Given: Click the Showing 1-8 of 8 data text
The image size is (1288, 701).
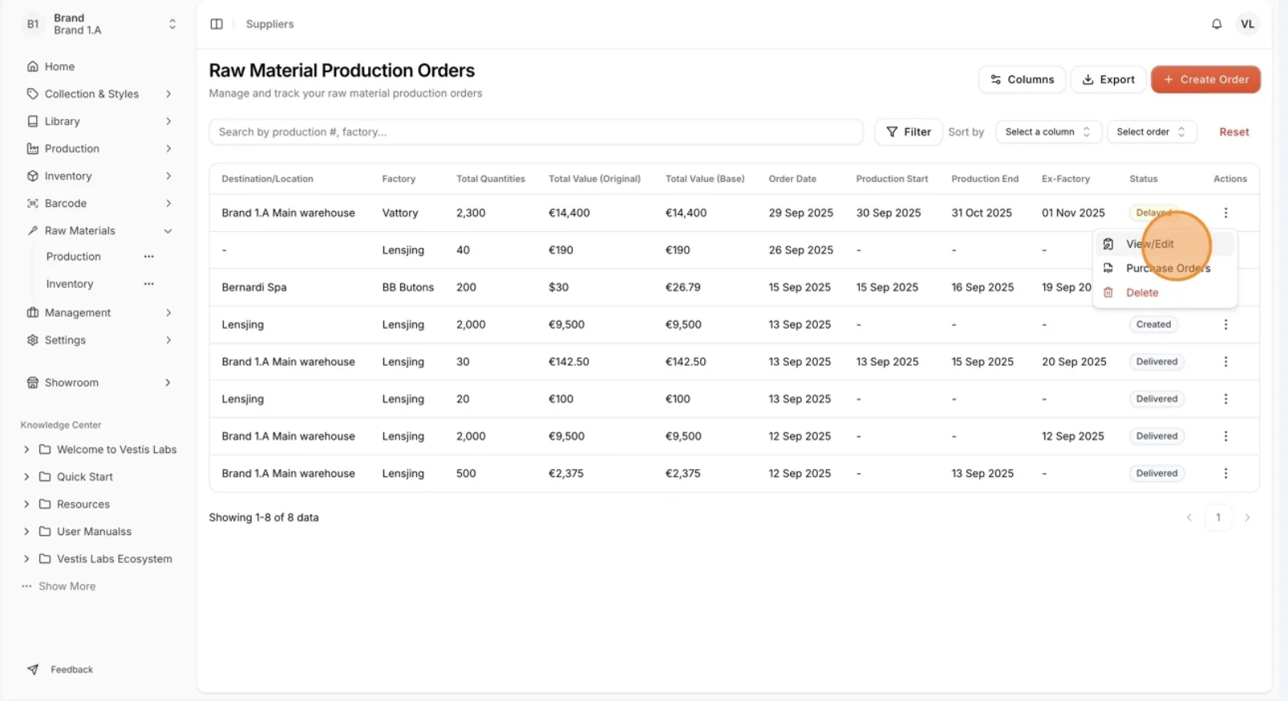Looking at the screenshot, I should (264, 517).
